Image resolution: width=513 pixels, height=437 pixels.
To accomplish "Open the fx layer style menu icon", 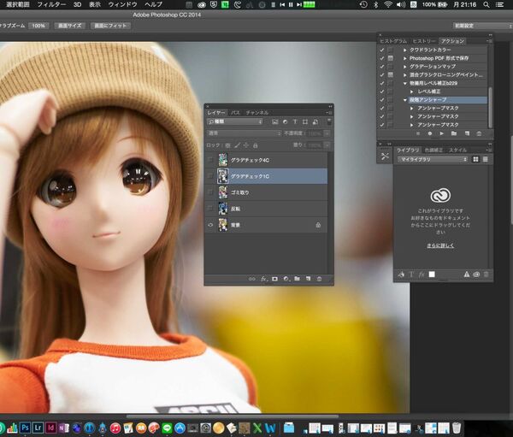I will (263, 279).
